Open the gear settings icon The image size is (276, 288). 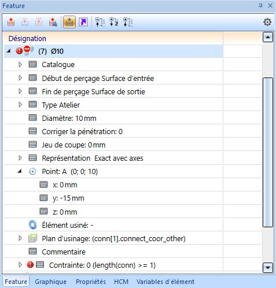pyautogui.click(x=267, y=22)
